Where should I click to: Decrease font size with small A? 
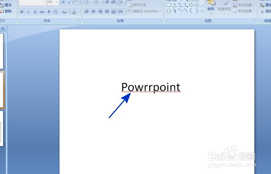69,2
